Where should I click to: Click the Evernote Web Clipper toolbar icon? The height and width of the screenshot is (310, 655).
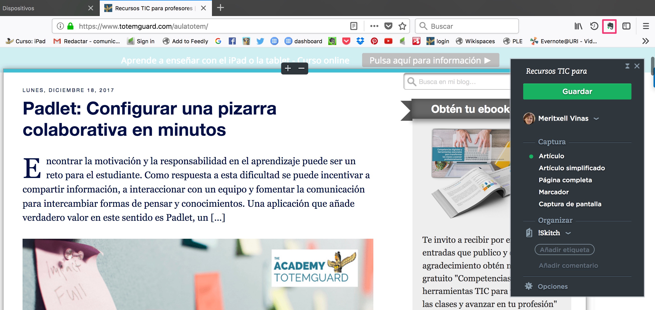(x=609, y=26)
